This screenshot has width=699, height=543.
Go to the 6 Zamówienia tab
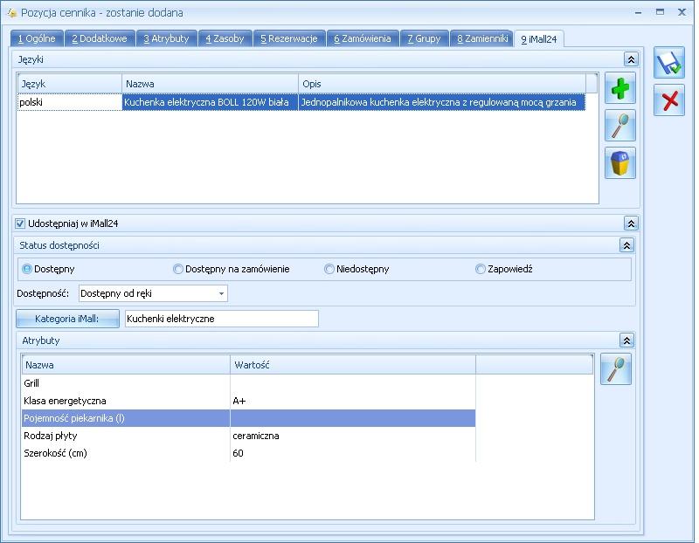[x=363, y=38]
